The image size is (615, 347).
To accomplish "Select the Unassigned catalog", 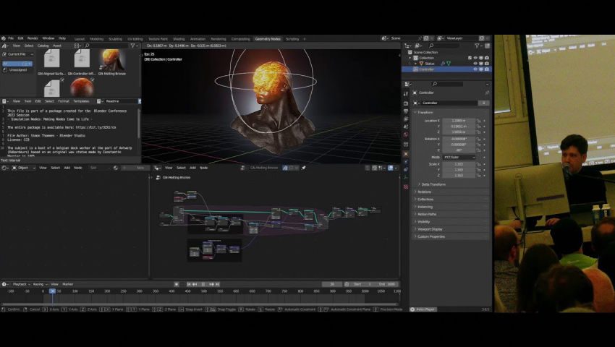I will [17, 70].
